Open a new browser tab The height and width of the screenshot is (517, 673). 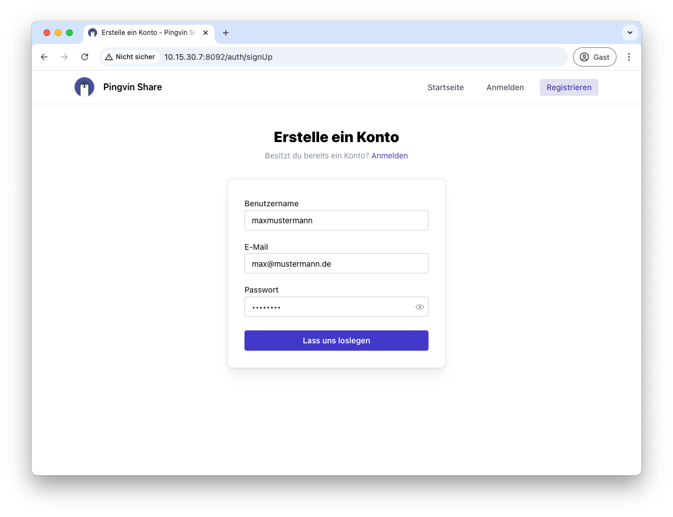226,33
